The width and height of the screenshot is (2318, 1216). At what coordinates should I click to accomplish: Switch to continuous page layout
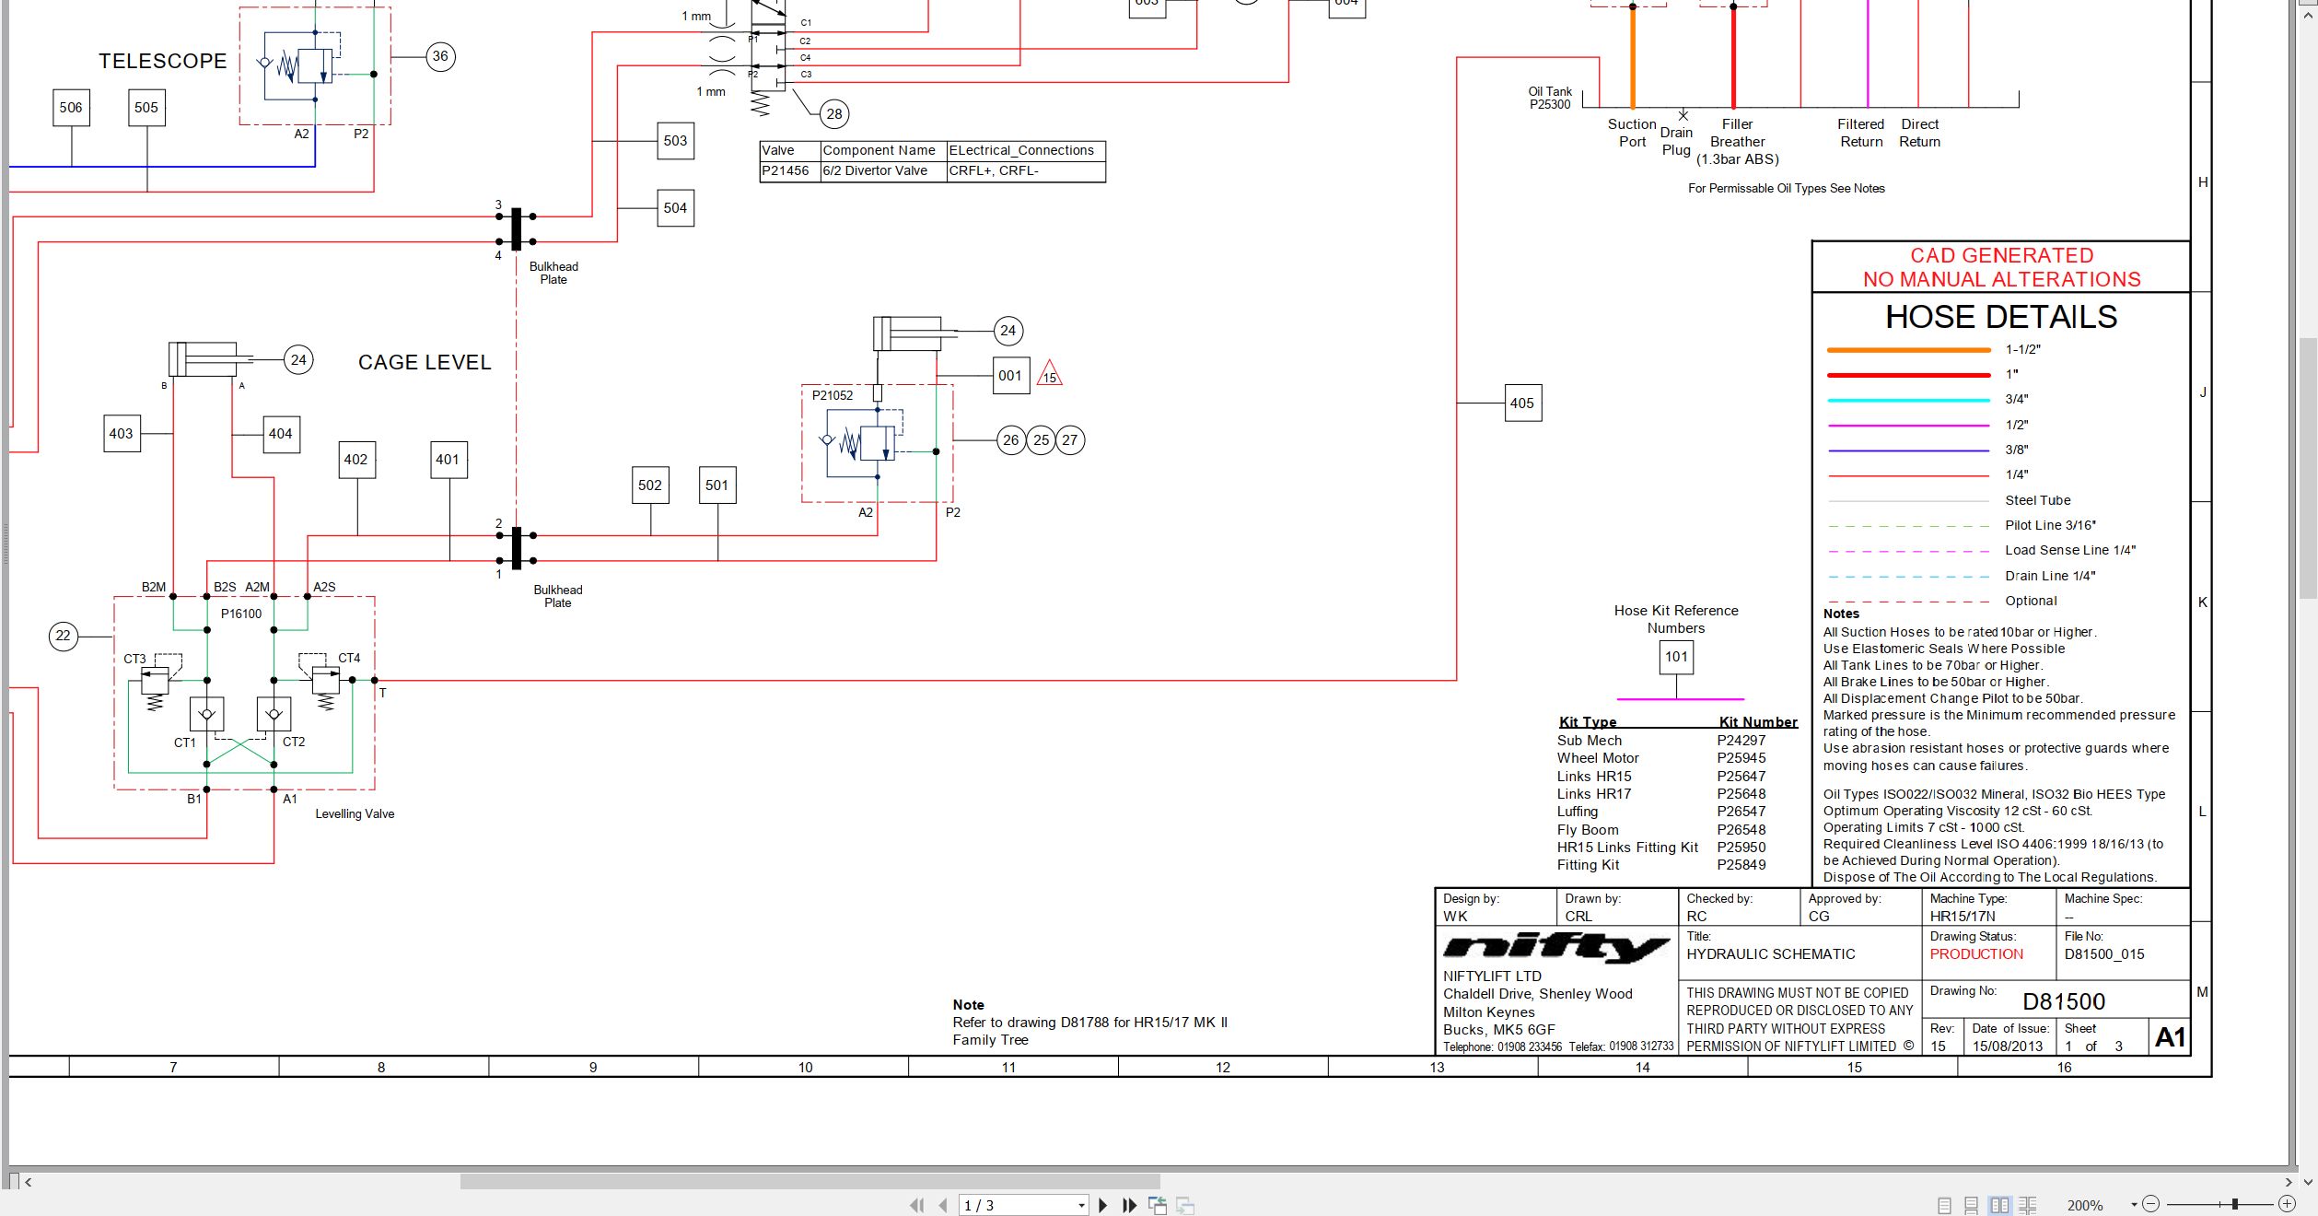point(1972,1205)
